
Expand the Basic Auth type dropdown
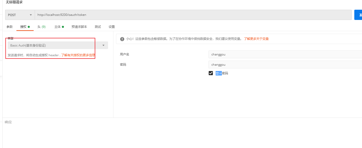(58, 45)
